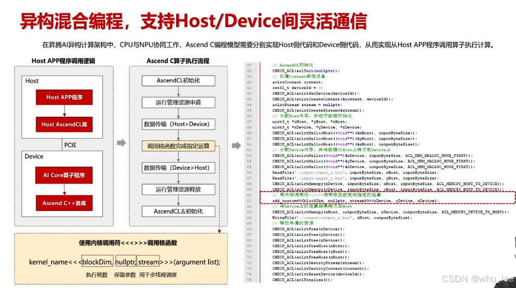Click code line 49 aclrtMallocHost for &xHost
The height and width of the screenshot is (288, 516).
(345, 133)
